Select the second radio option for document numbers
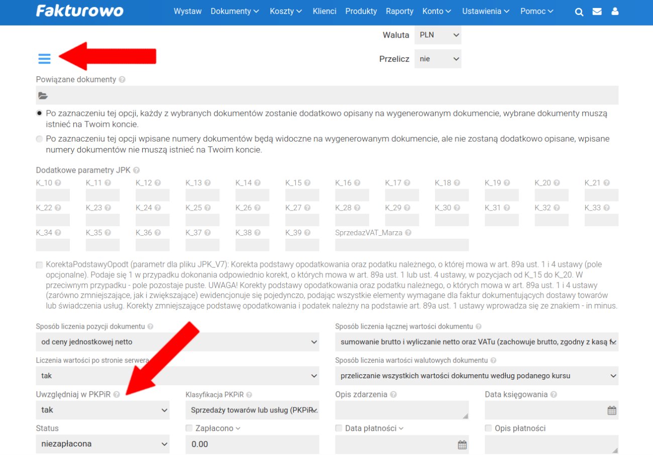Viewport: 653px width, 455px height. point(40,139)
